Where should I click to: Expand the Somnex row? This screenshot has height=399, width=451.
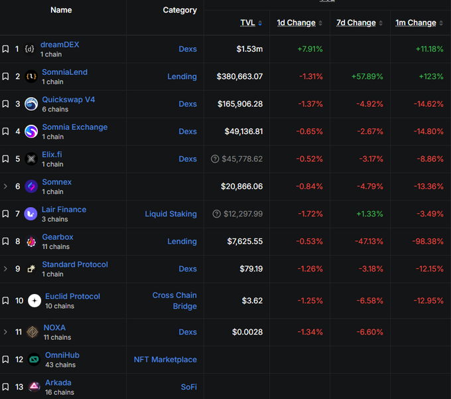click(x=5, y=187)
